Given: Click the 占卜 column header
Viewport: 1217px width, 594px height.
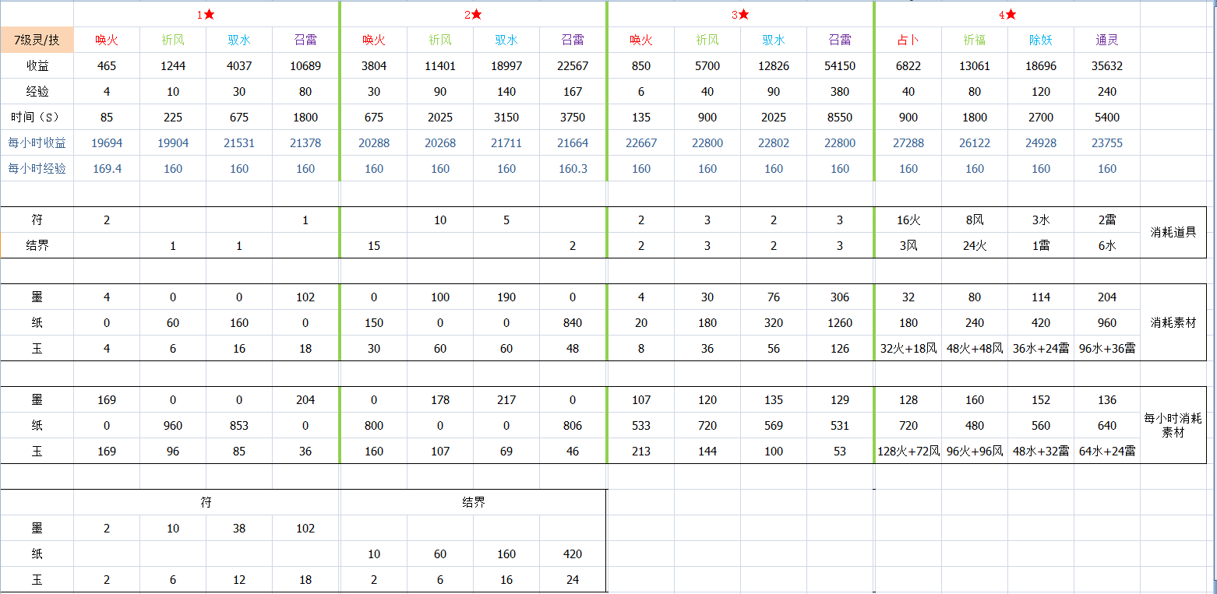Looking at the screenshot, I should 908,40.
